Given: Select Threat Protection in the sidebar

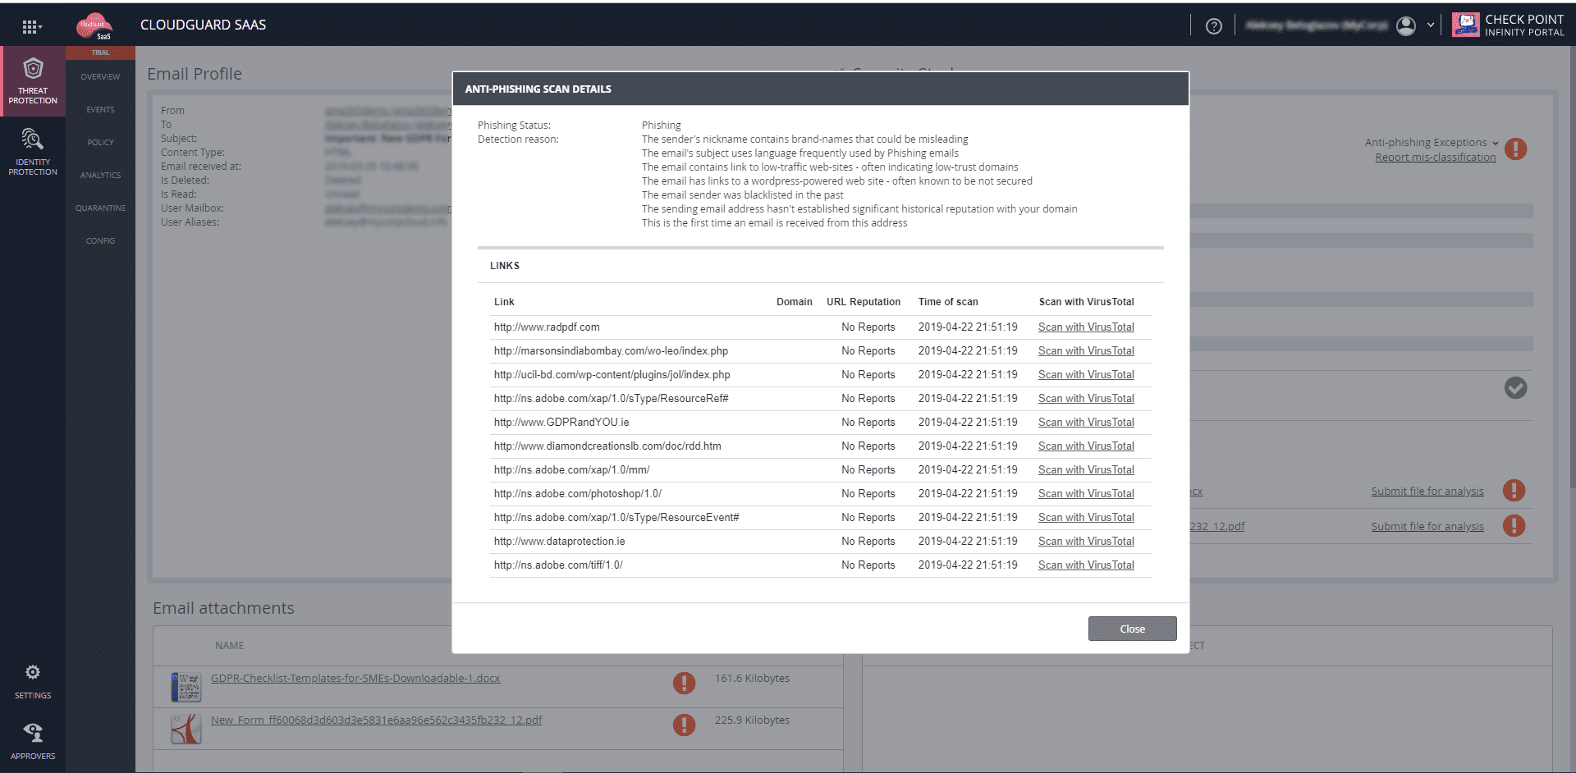Looking at the screenshot, I should click(x=33, y=81).
